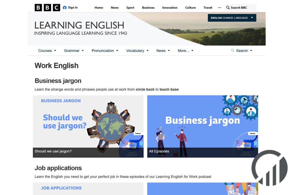
Task: Open the English Change Language dropdown
Action: click(232, 18)
